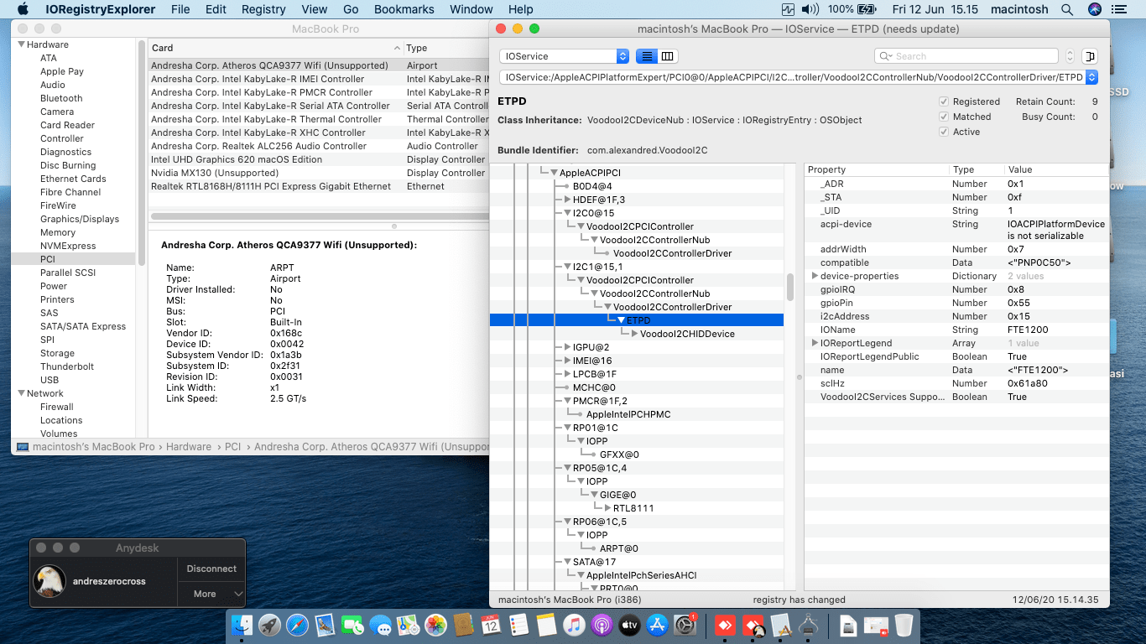The image size is (1146, 644).
Task: Expand the device-properties dictionary row
Action: (x=814, y=276)
